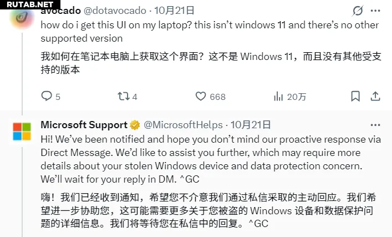392x237 pixels.
Task: Click the Grok icon on avocado's post
Action: (x=357, y=11)
